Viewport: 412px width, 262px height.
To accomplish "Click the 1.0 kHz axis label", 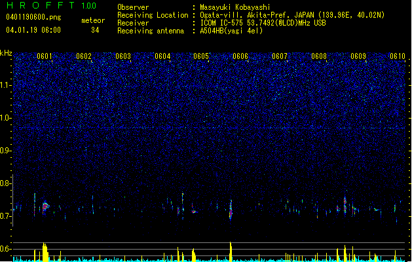I will (x=6, y=118).
